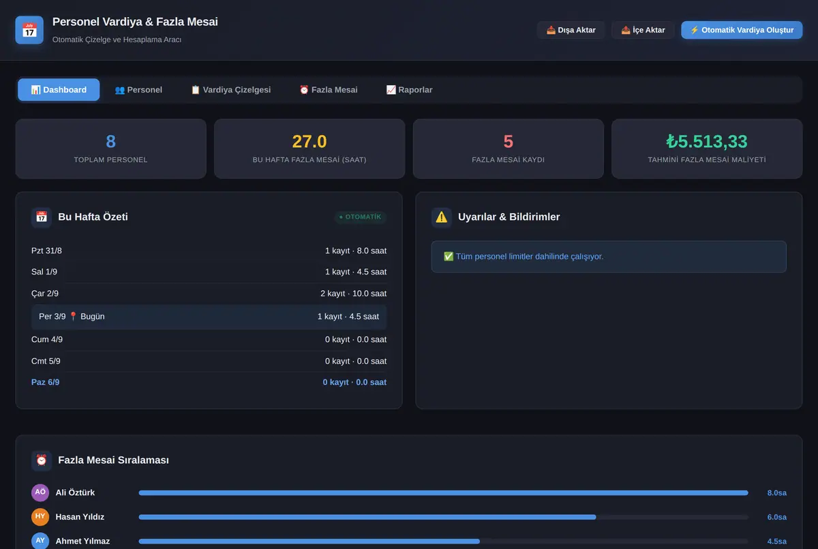Go to the Fazla Mesai tab
The height and width of the screenshot is (549, 818).
329,90
